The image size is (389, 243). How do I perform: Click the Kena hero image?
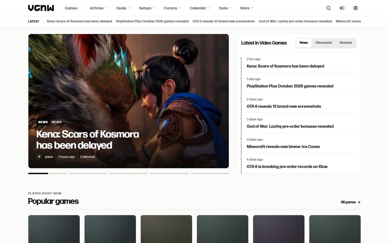[129, 101]
